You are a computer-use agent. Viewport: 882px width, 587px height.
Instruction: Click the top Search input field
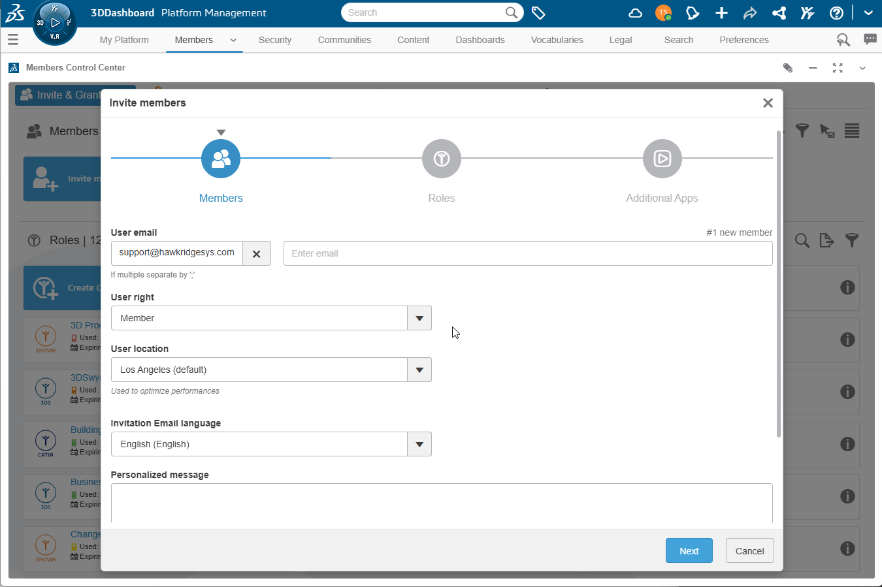click(x=425, y=12)
